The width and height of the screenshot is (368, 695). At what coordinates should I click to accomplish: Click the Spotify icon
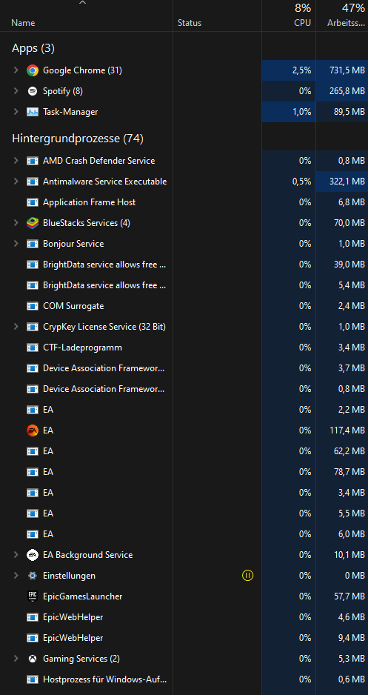point(33,91)
